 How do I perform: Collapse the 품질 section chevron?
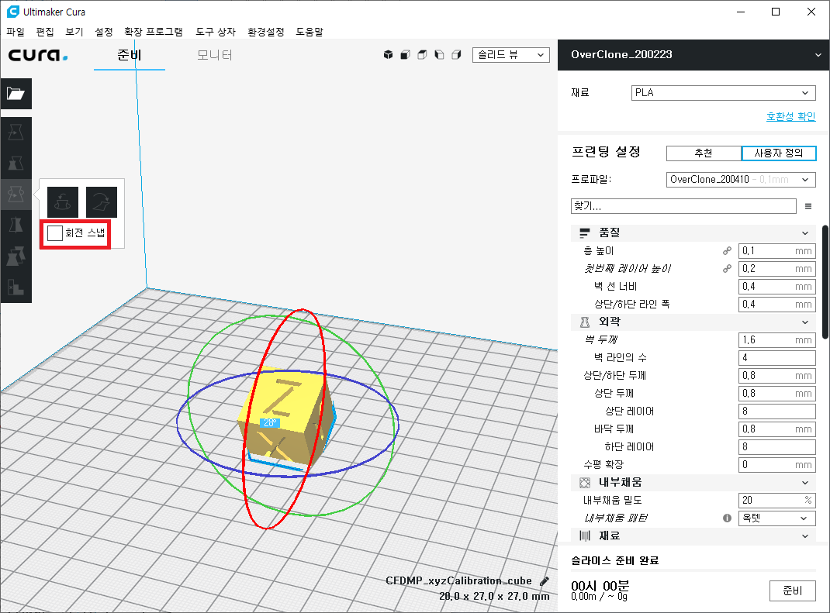[805, 233]
